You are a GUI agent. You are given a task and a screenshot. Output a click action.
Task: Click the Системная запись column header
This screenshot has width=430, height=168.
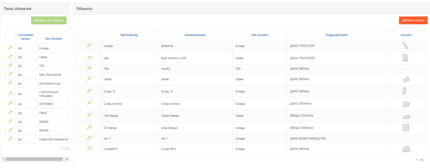point(26,37)
